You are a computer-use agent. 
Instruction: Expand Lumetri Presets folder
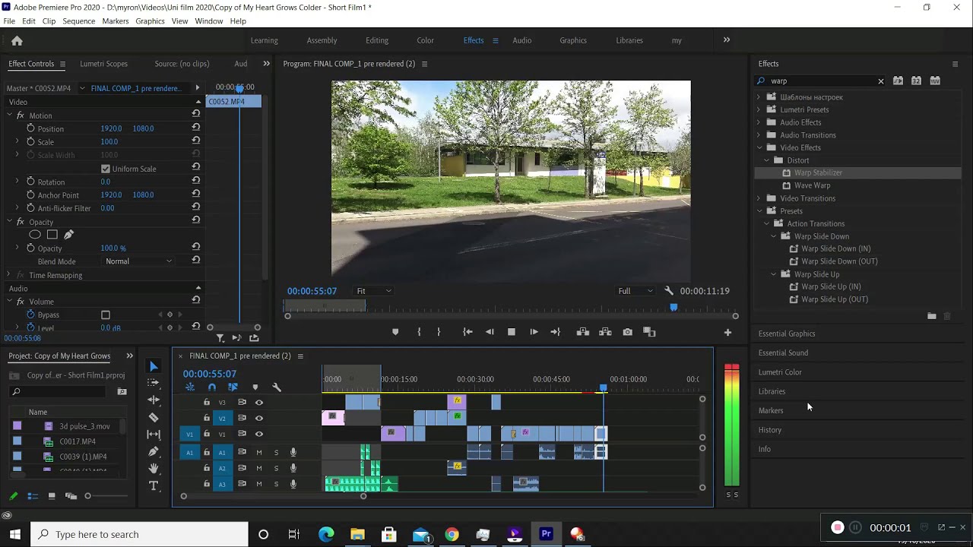pyautogui.click(x=758, y=109)
